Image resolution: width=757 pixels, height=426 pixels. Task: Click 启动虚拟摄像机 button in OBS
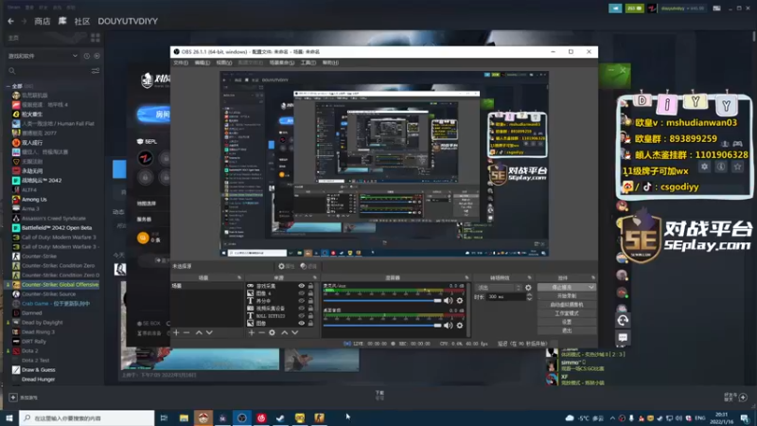click(x=566, y=305)
